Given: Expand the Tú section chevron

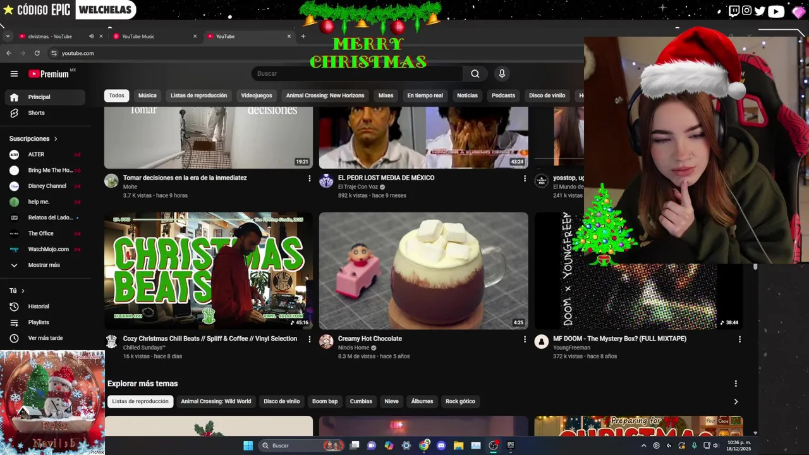Looking at the screenshot, I should click(x=23, y=291).
